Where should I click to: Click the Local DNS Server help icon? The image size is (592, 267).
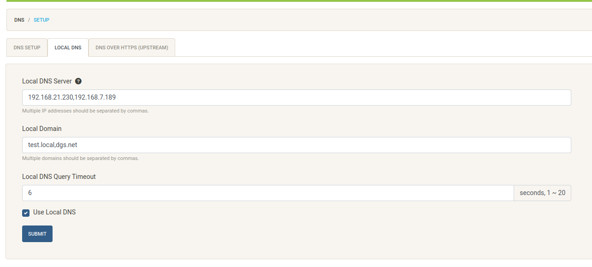[78, 81]
